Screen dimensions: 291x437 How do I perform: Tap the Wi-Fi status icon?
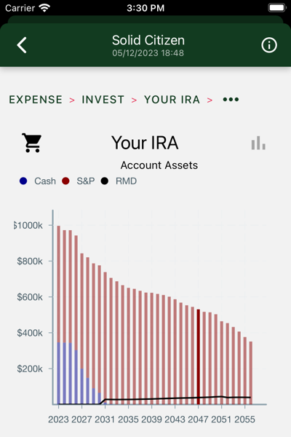tap(44, 8)
